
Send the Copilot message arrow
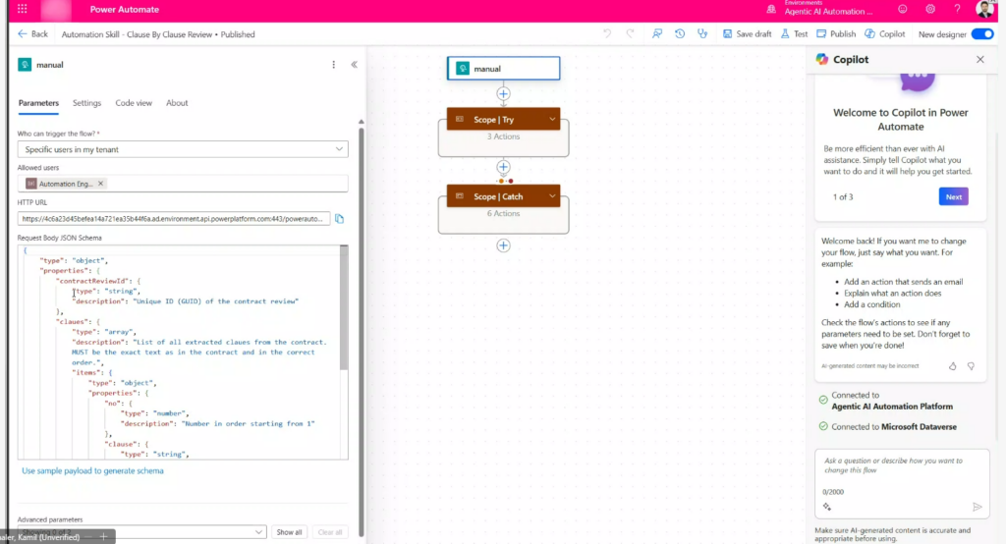click(x=978, y=507)
